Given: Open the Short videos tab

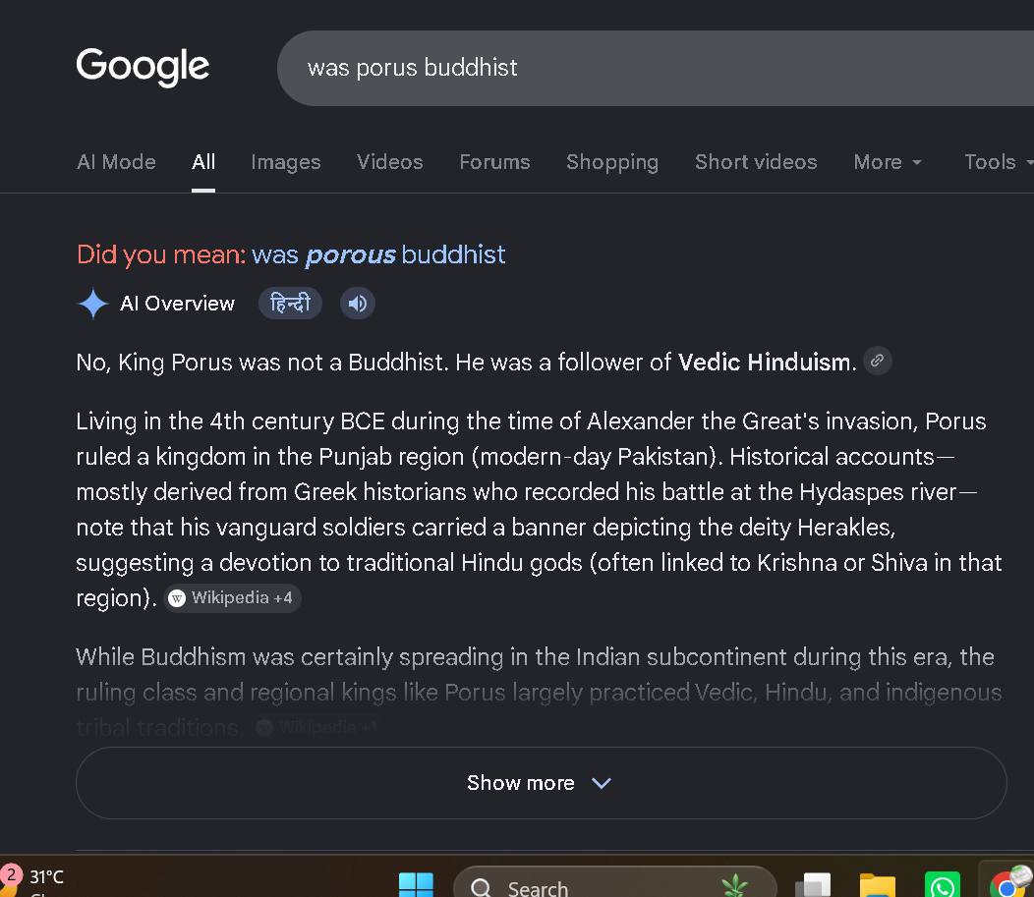Looking at the screenshot, I should click(x=756, y=161).
